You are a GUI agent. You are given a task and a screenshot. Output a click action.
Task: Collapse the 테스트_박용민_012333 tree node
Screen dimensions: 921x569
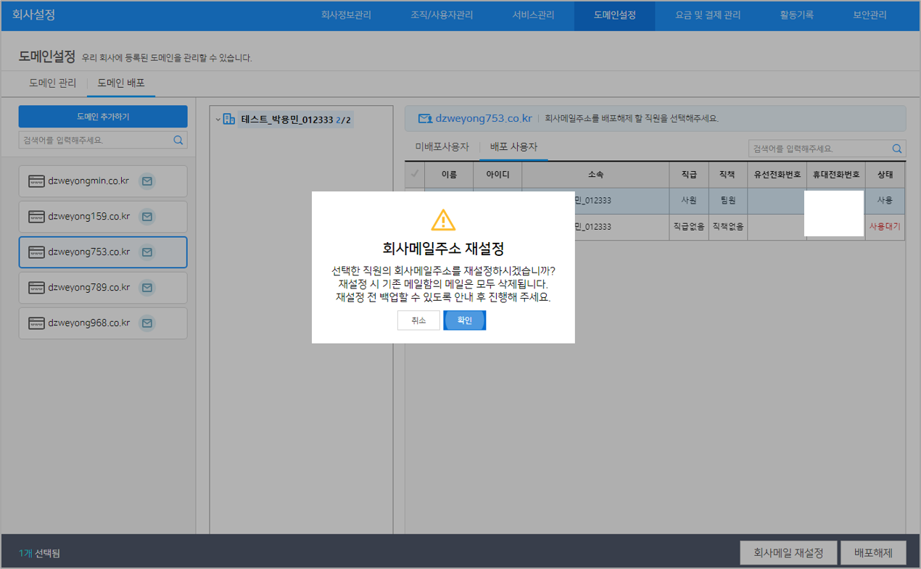tap(218, 120)
